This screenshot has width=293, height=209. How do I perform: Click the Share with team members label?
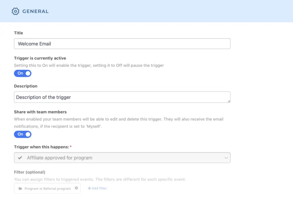click(x=40, y=112)
